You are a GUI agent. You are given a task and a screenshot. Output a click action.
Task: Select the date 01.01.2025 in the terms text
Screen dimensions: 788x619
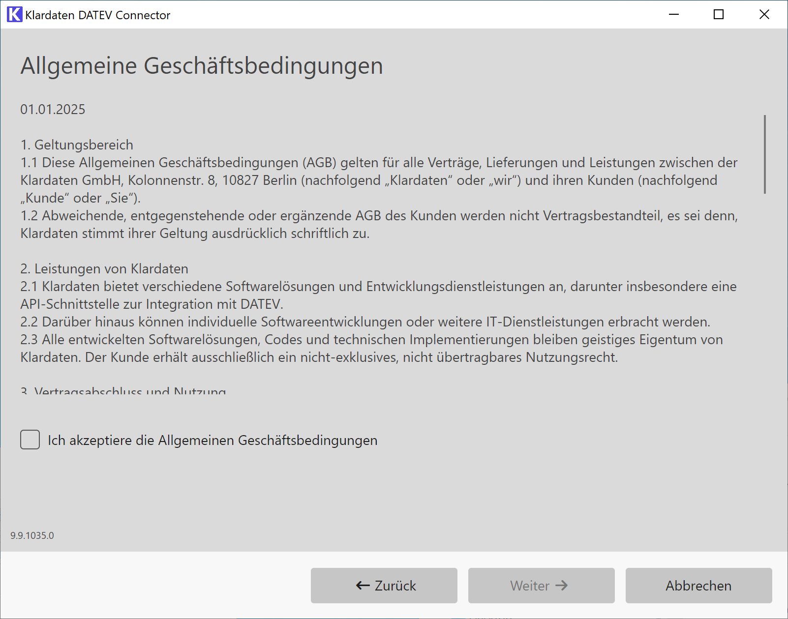(52, 109)
